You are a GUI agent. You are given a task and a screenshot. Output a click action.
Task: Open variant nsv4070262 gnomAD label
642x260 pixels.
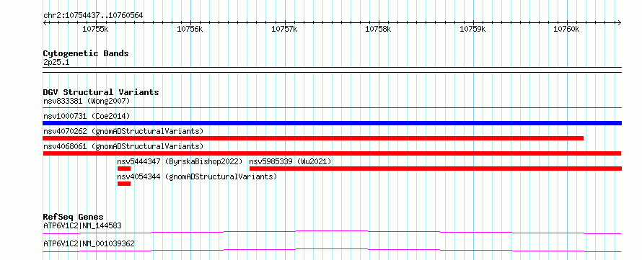tap(123, 131)
